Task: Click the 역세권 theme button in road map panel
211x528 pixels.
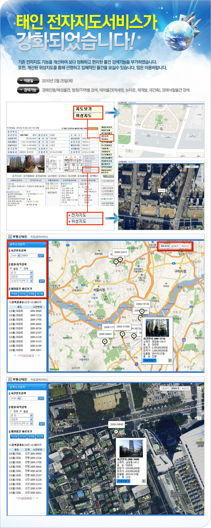Action: click(x=14, y=294)
